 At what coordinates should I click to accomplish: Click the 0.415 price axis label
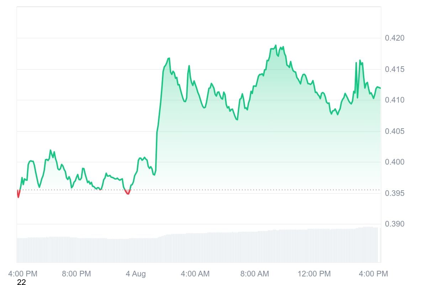coord(395,69)
